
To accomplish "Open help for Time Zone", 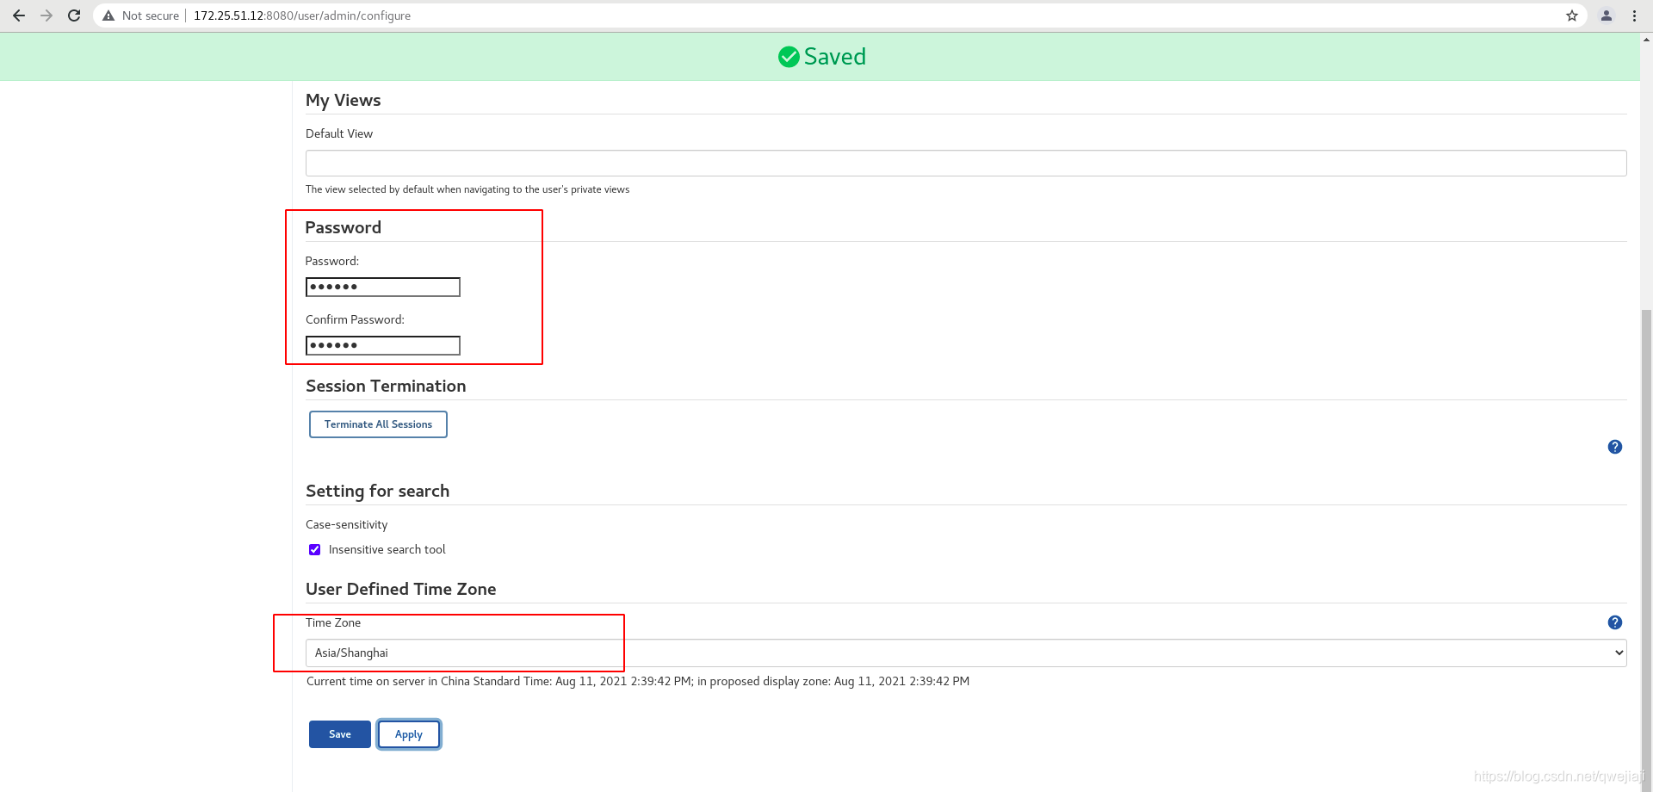I will [1615, 622].
